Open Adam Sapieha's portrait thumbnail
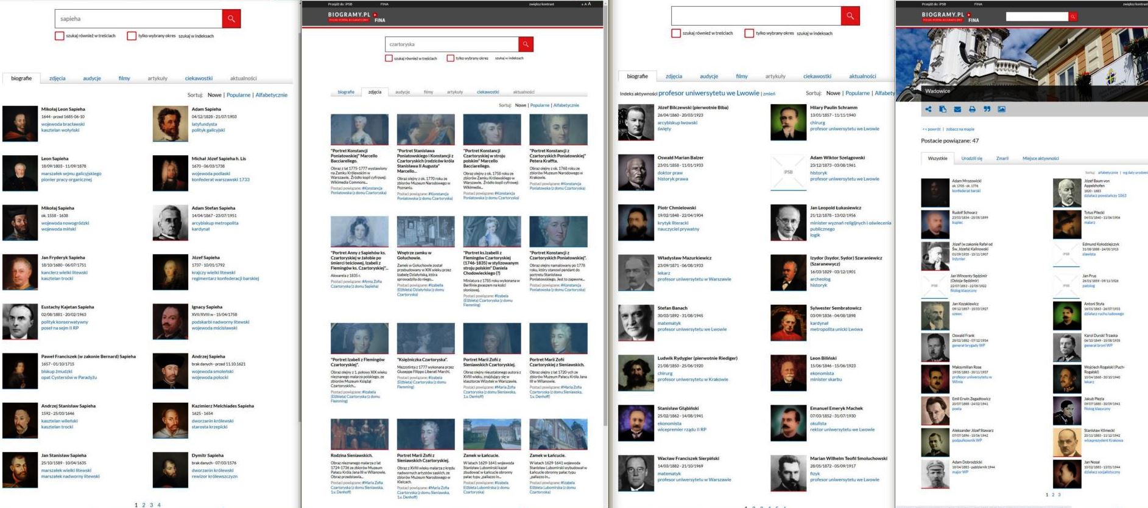 click(x=170, y=124)
